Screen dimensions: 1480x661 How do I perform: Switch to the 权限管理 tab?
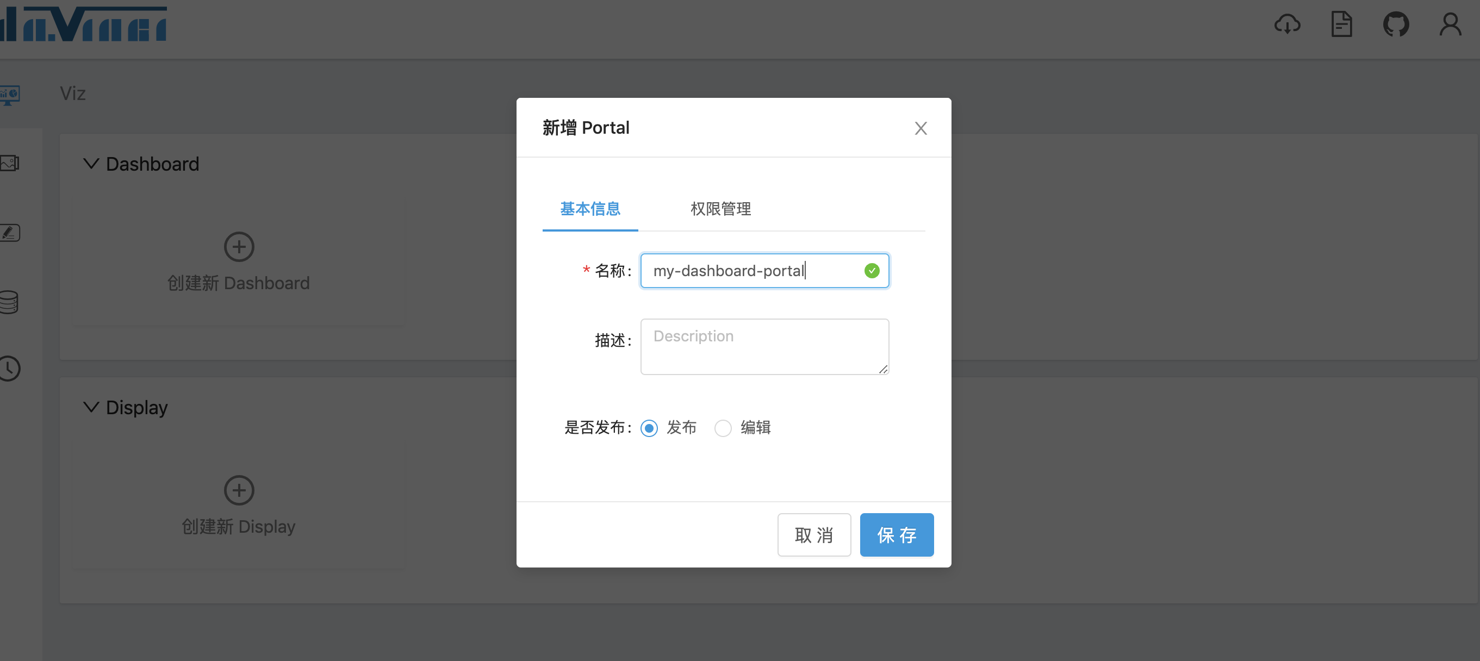(x=720, y=209)
